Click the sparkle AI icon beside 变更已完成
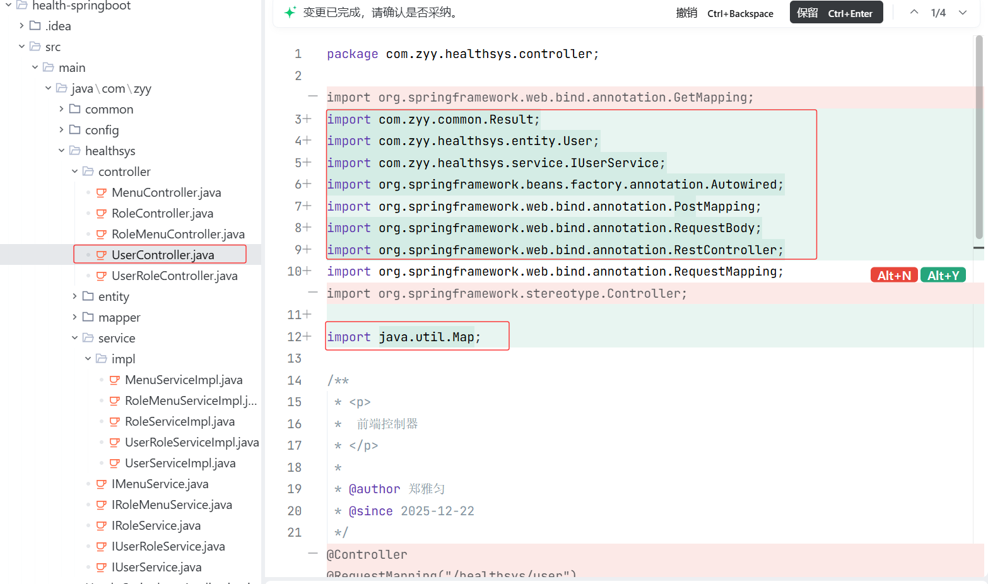Screen dimensions: 988x584 click(290, 12)
